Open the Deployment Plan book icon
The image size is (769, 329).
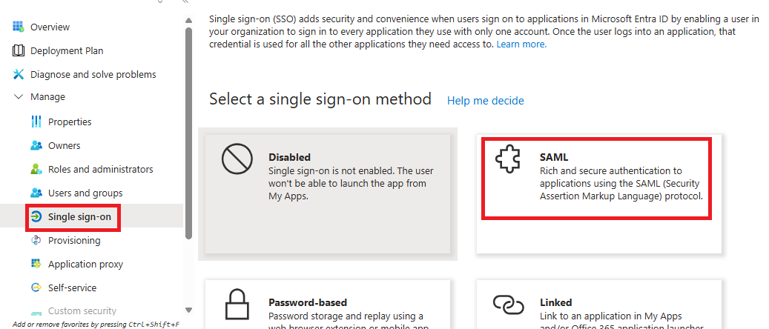[18, 50]
